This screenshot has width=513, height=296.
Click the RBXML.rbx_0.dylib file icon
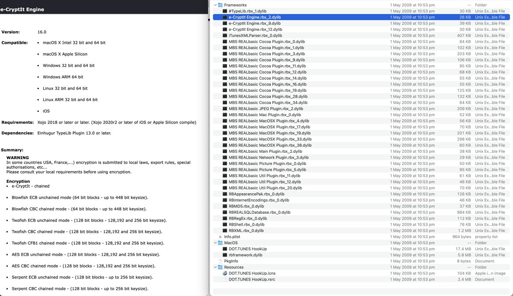[225, 230]
